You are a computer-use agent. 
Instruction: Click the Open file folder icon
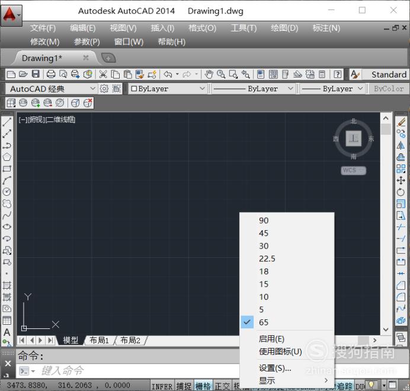23,75
